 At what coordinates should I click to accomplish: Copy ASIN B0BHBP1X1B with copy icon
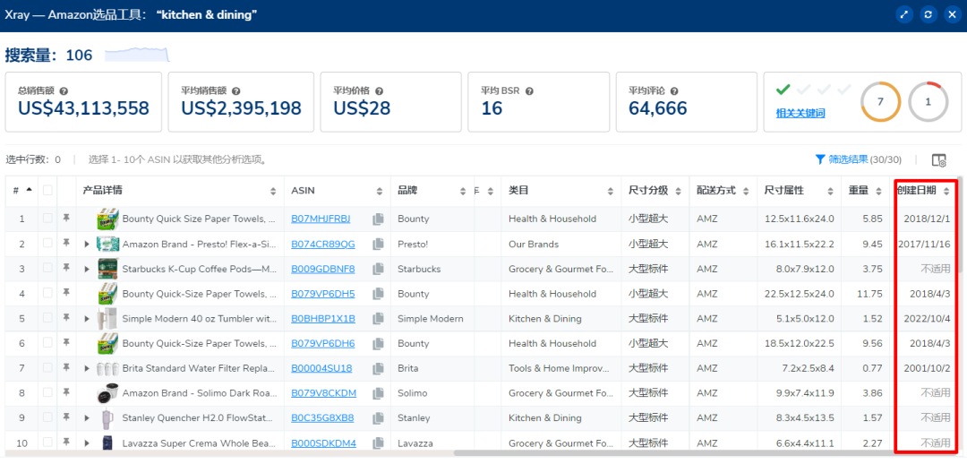click(379, 319)
